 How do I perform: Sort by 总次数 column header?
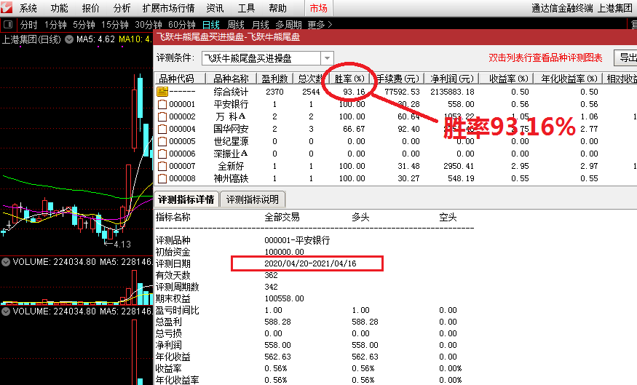click(311, 79)
